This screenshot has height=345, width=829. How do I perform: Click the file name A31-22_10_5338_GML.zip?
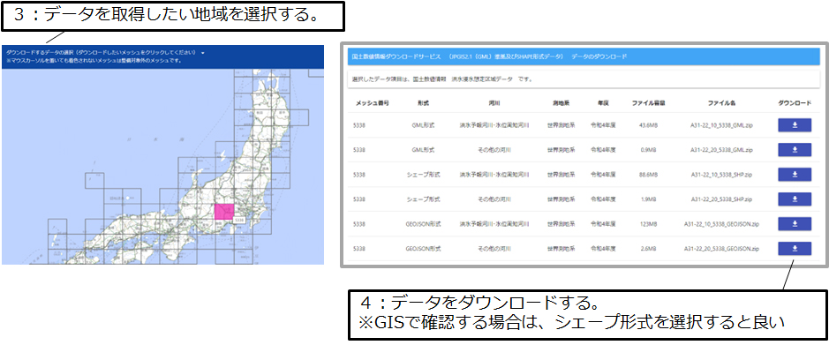click(721, 125)
